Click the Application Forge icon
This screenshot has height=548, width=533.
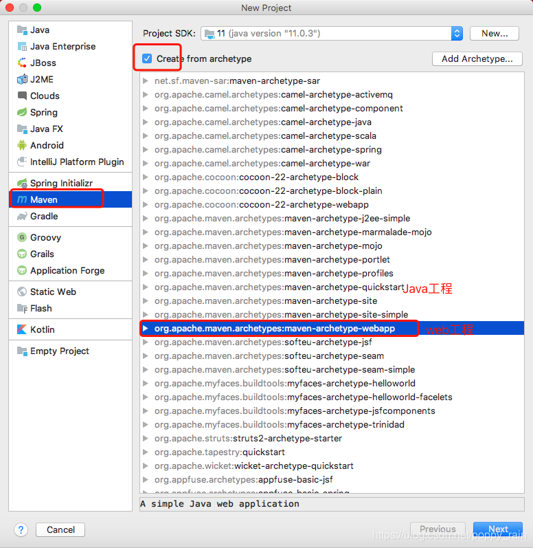coord(22,270)
